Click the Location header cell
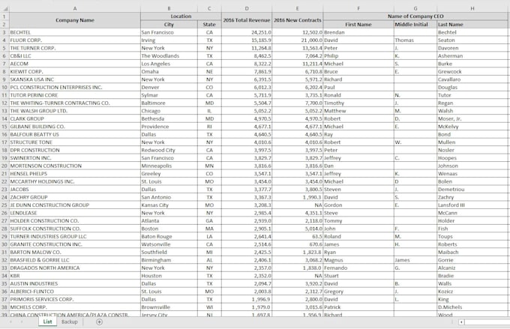 pos(181,16)
